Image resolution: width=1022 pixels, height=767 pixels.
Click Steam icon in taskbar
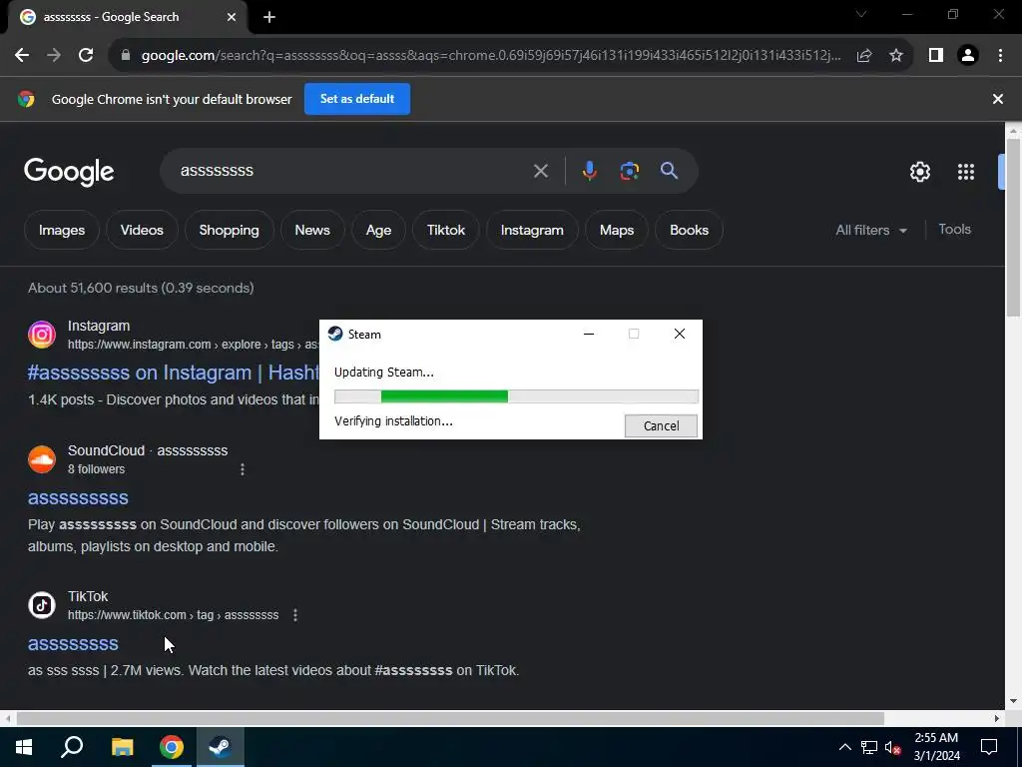(x=220, y=747)
